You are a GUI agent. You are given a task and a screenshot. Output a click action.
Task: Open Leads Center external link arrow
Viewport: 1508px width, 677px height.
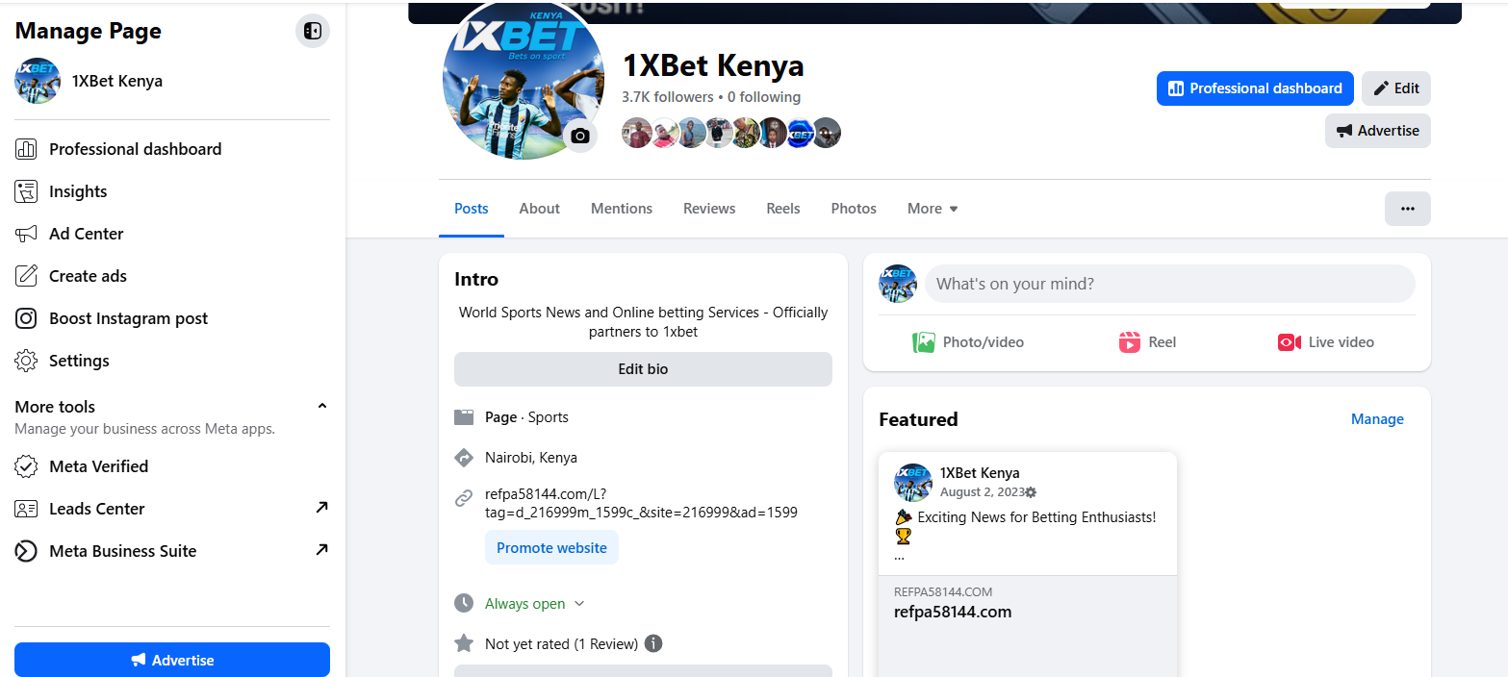(x=321, y=508)
